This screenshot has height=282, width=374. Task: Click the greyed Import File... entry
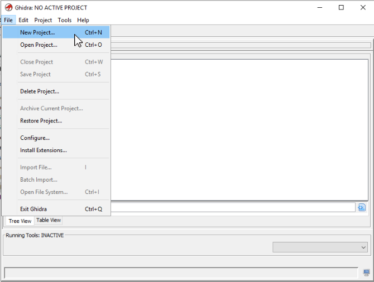point(56,167)
